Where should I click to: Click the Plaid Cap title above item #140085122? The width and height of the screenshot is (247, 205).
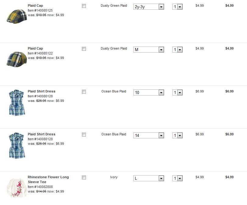point(35,48)
